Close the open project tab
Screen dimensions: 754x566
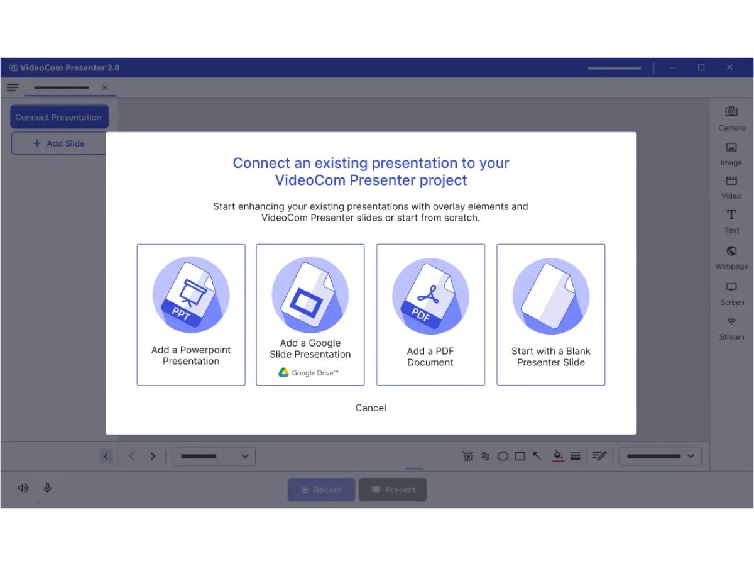point(105,87)
